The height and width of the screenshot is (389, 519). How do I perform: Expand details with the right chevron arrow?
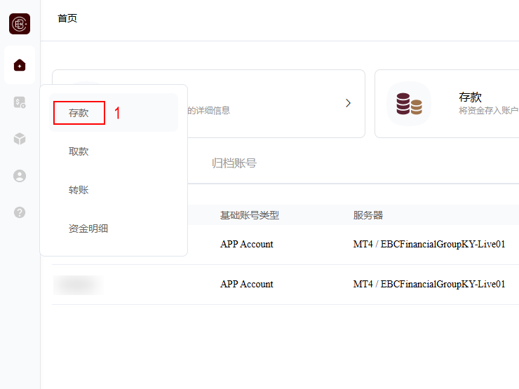tap(348, 103)
